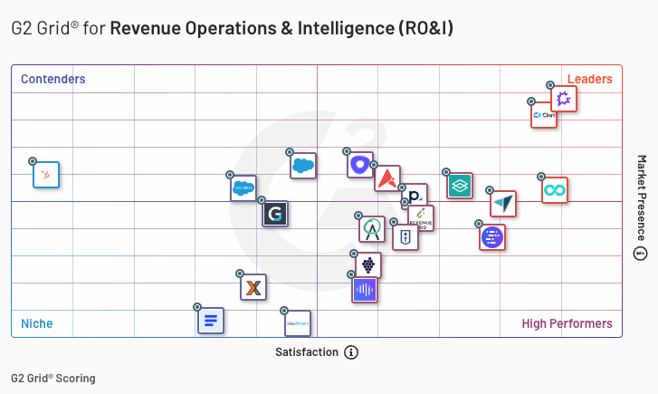Check the compare circle on orange X tile
This screenshot has height=394, width=658.
click(240, 274)
